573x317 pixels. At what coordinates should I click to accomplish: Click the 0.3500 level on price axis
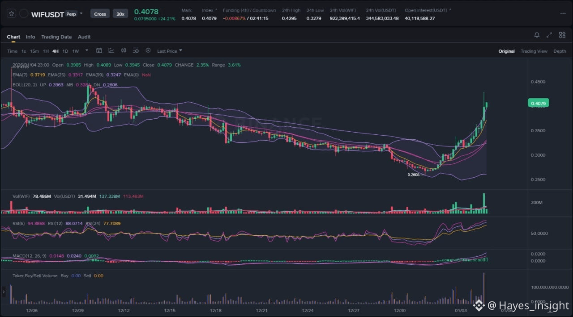(x=538, y=131)
